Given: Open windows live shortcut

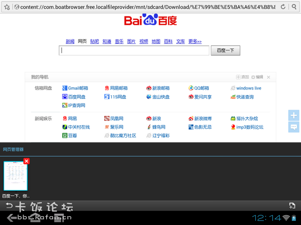Looking at the screenshot, I should click(246, 88).
